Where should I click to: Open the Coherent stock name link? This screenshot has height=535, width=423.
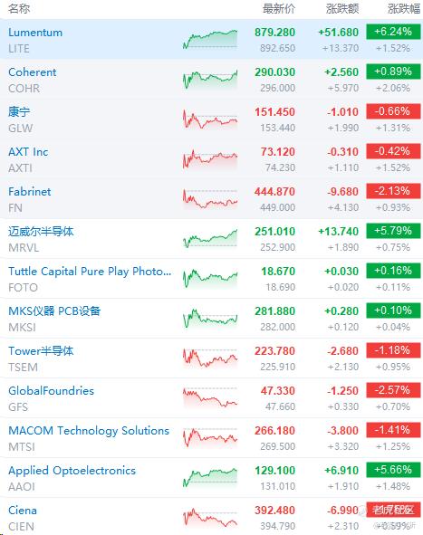point(32,72)
